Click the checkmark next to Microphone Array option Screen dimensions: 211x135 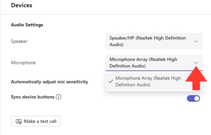tap(111, 81)
